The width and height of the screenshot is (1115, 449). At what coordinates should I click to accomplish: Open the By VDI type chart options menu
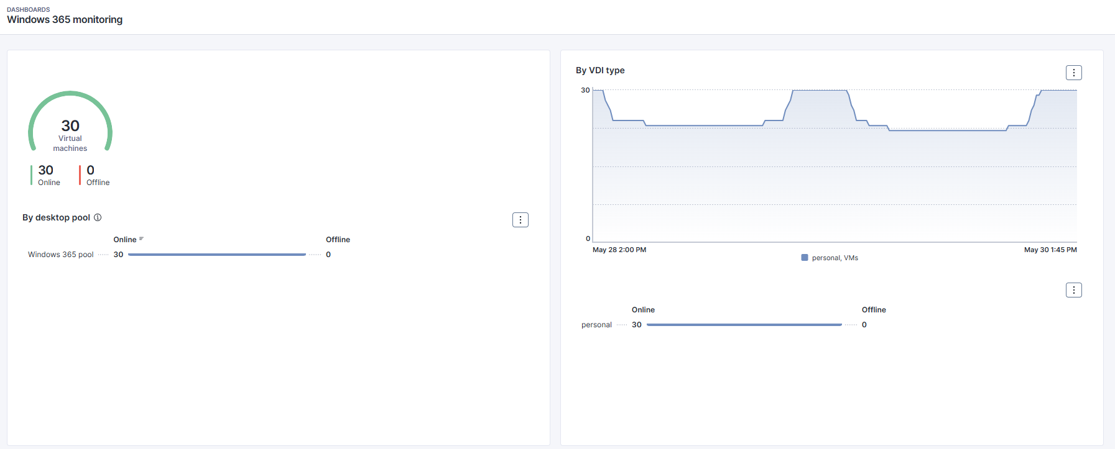tap(1073, 73)
